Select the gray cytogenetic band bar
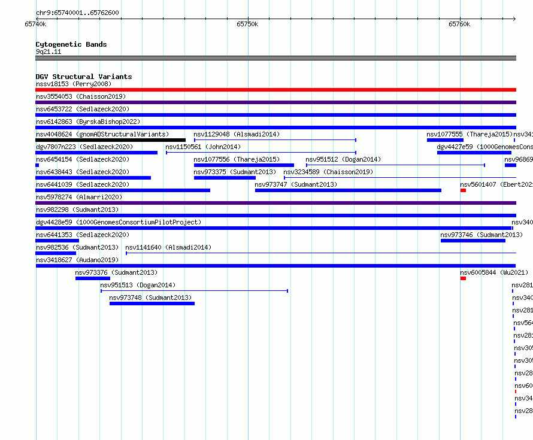Image resolution: width=533 pixels, height=440 pixels. pos(275,58)
